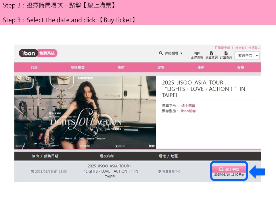The width and height of the screenshot is (276, 207).
Task: Open the 展覽 category tab
Action: (161, 68)
